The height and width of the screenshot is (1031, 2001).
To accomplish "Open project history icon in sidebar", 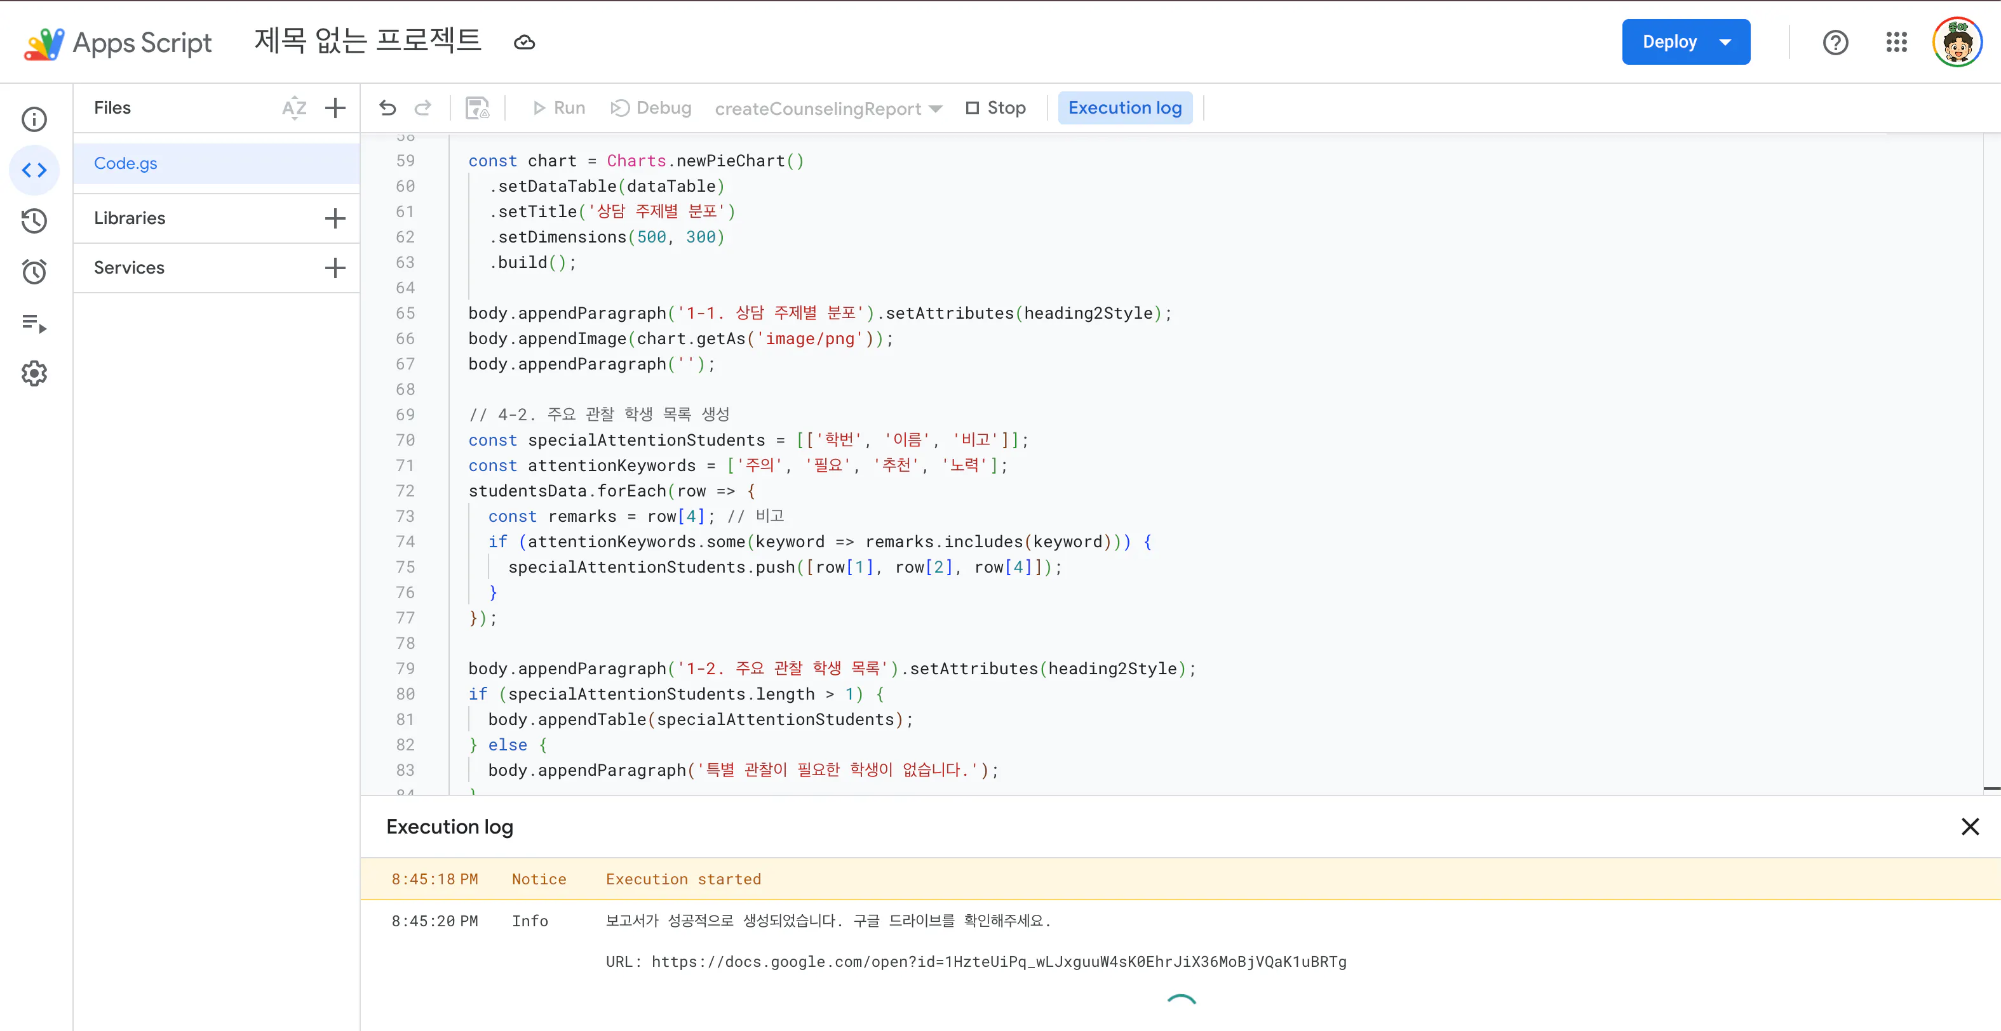I will (34, 222).
